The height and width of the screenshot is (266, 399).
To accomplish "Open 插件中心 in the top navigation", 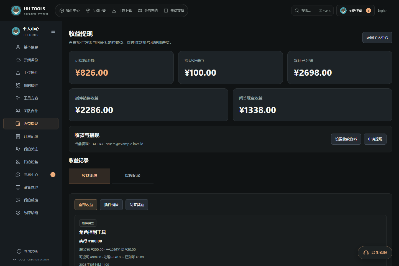I will [x=70, y=11].
